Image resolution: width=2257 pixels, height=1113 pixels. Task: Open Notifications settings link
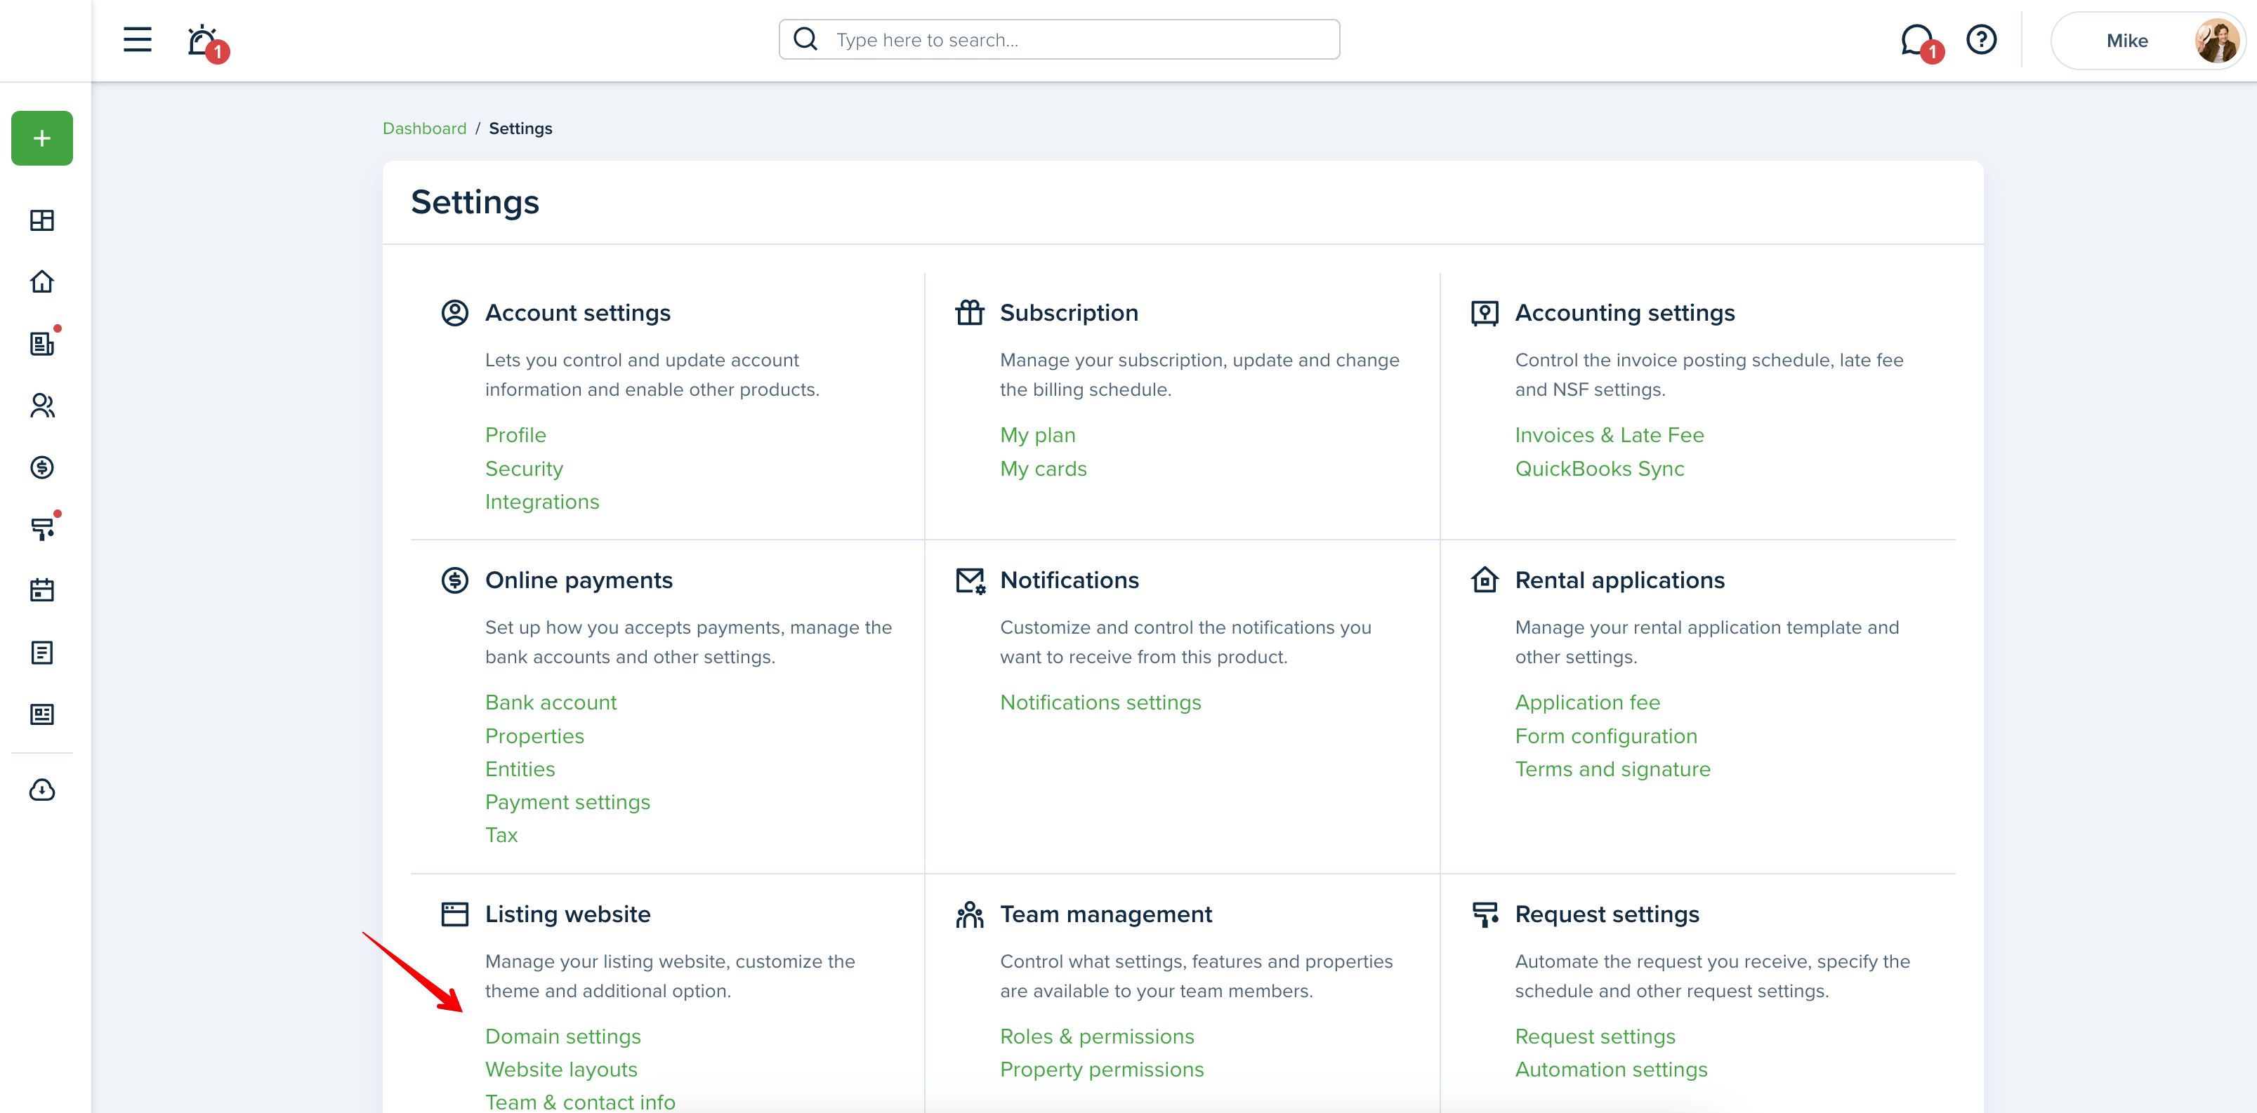[1100, 703]
